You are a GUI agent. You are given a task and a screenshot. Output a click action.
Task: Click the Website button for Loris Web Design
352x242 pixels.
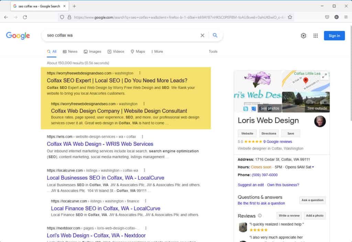click(247, 133)
